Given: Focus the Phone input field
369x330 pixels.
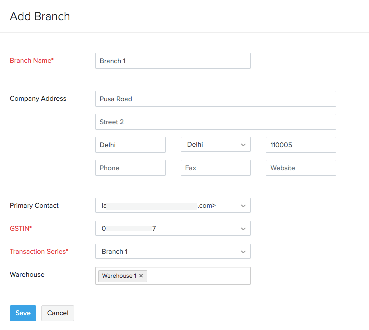Looking at the screenshot, I should tap(130, 168).
